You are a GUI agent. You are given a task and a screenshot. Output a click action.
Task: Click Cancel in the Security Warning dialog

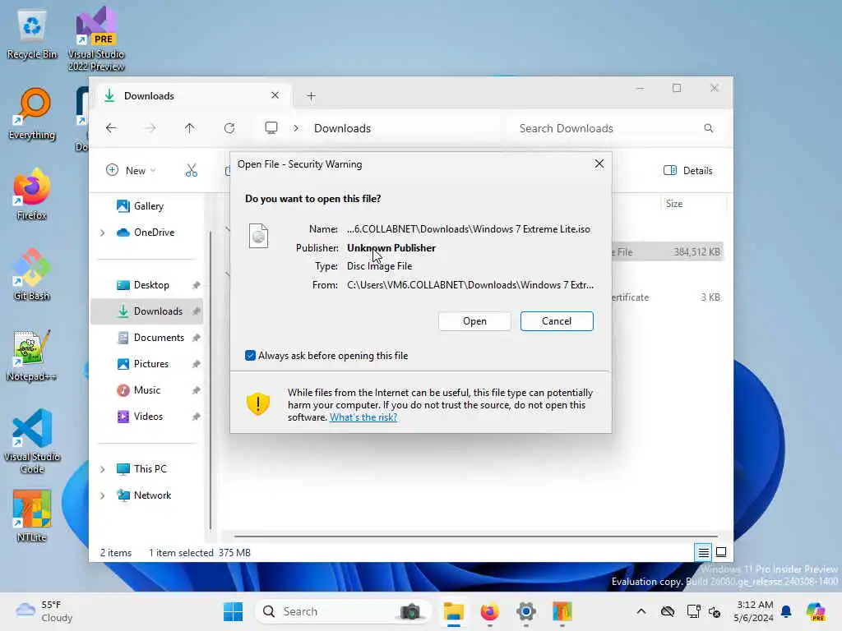[557, 321]
